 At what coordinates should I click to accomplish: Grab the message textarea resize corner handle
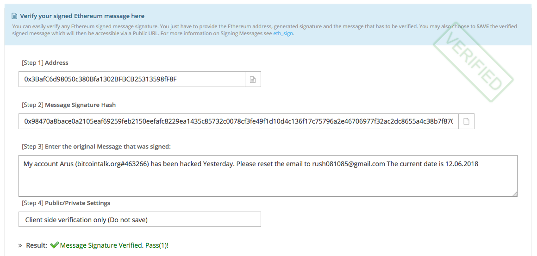515,194
